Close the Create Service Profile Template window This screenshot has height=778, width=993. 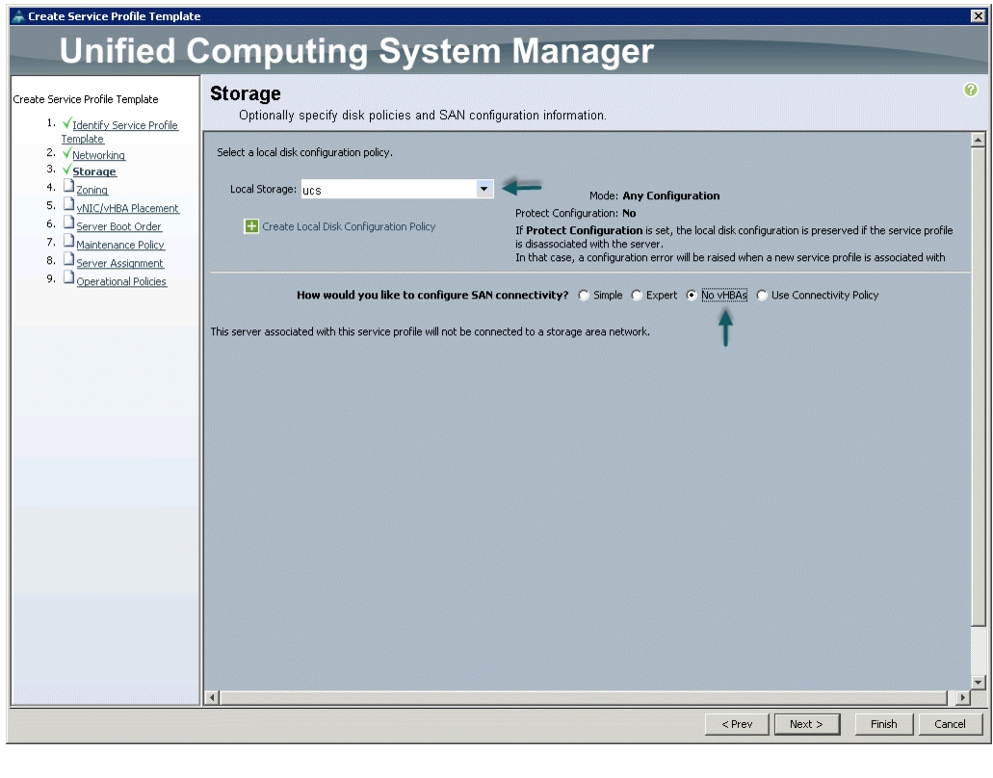978,15
